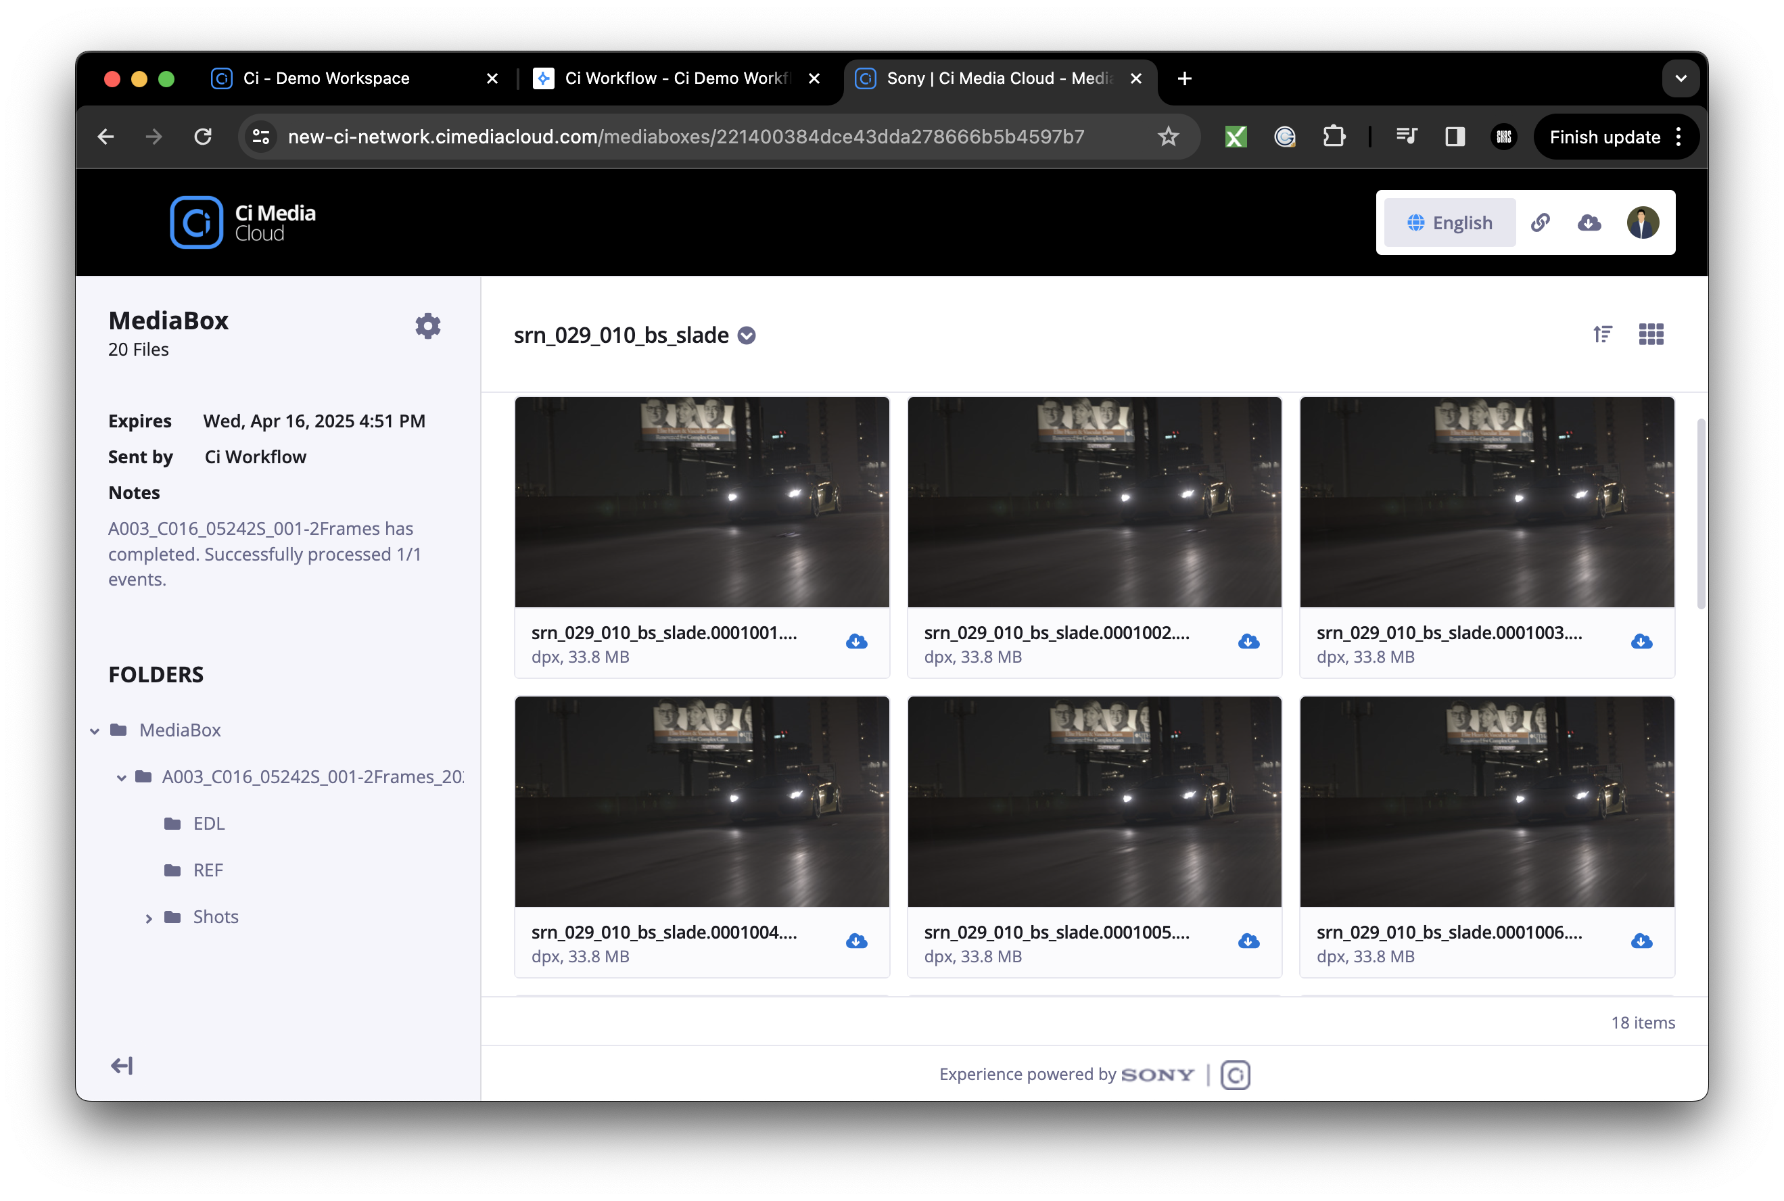Click the Ci icon in footer
The image size is (1784, 1201).
coord(1235,1075)
